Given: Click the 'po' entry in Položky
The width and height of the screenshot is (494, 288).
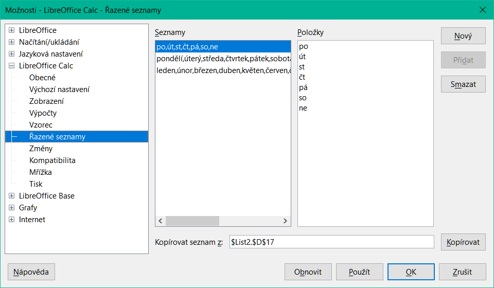Looking at the screenshot, I should coord(304,46).
